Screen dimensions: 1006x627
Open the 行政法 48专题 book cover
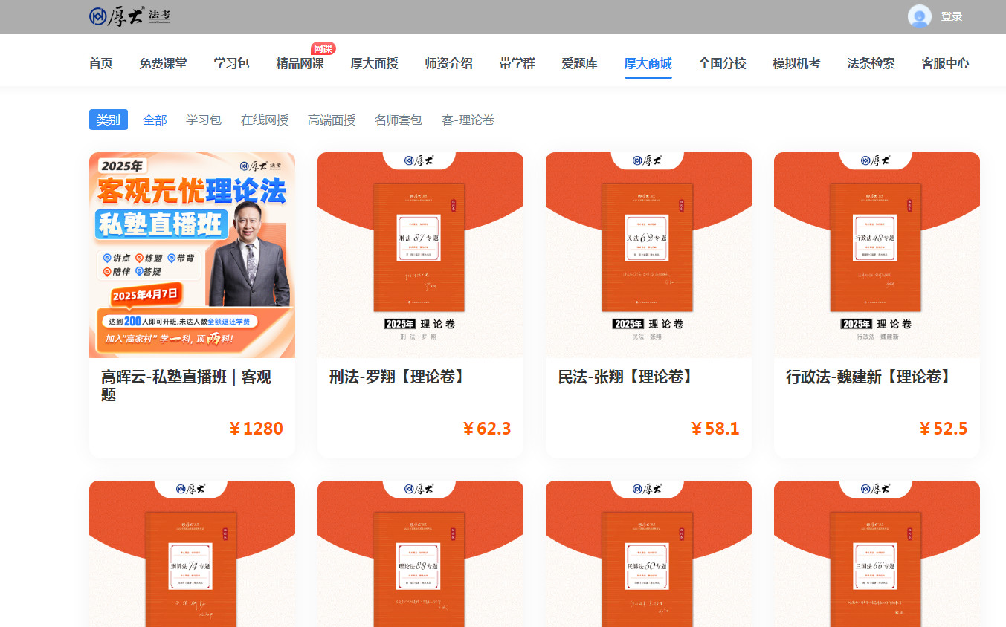pos(876,247)
